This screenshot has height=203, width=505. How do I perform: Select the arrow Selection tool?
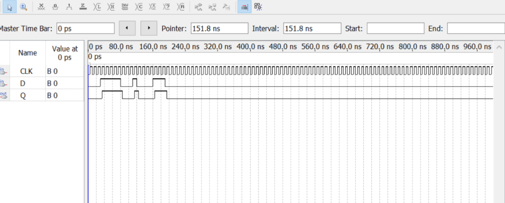(9, 7)
